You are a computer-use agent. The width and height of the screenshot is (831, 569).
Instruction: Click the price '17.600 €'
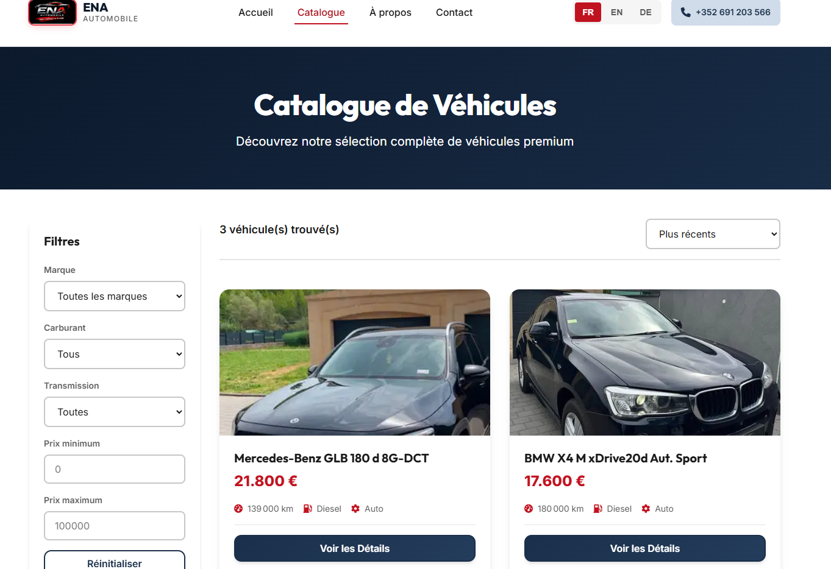click(555, 481)
